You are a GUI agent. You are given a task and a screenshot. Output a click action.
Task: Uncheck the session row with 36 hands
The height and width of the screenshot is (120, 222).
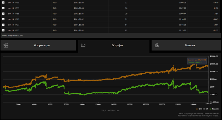[x=3, y=8]
